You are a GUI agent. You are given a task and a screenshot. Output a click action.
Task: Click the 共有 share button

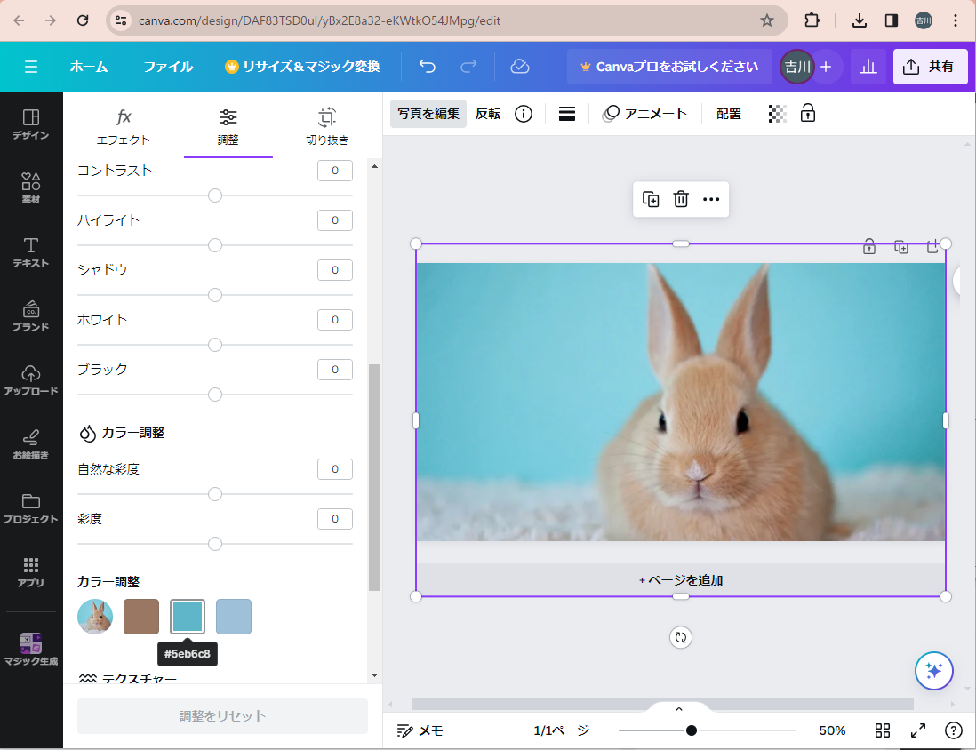click(x=930, y=67)
